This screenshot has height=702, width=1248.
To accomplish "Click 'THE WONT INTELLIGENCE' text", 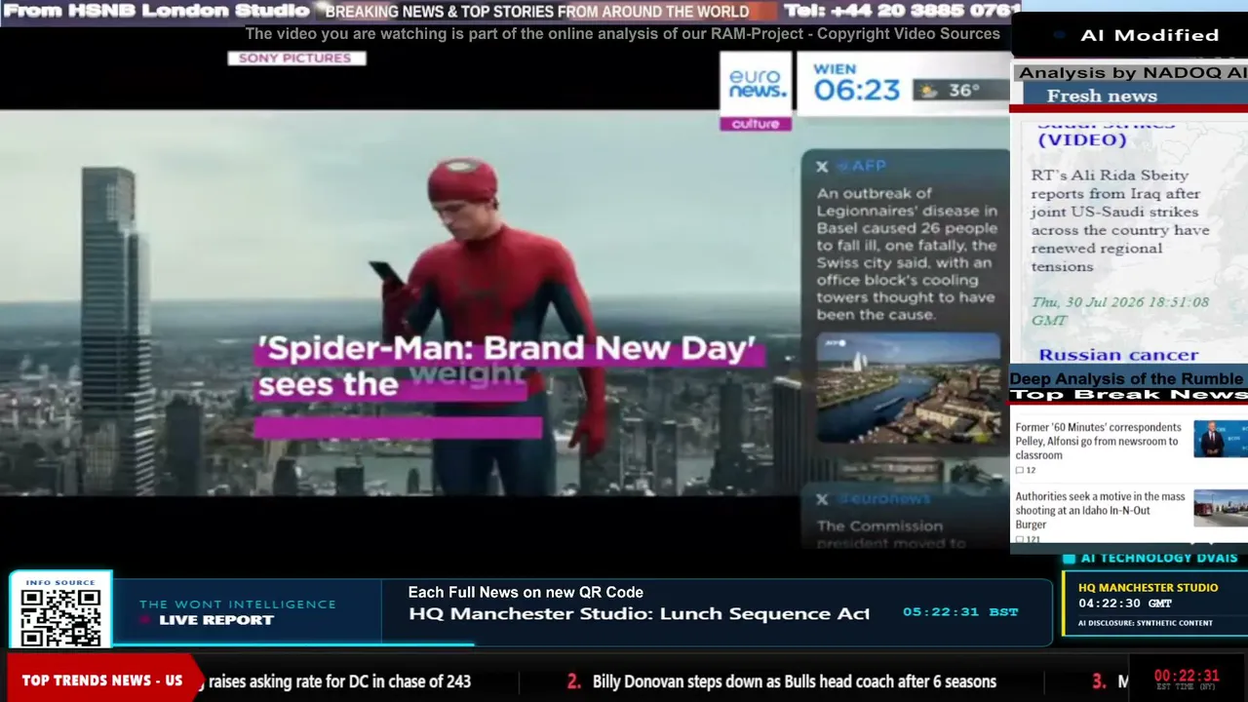I will 238,604.
